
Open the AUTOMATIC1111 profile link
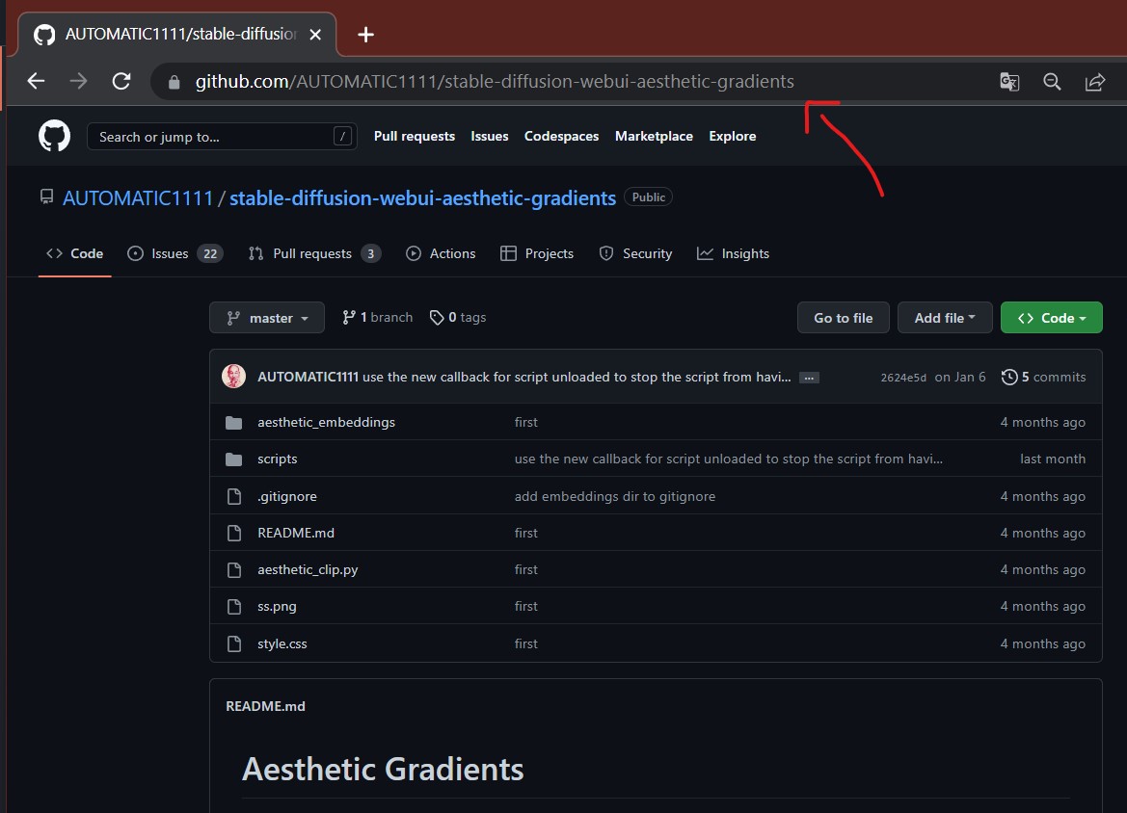138,197
